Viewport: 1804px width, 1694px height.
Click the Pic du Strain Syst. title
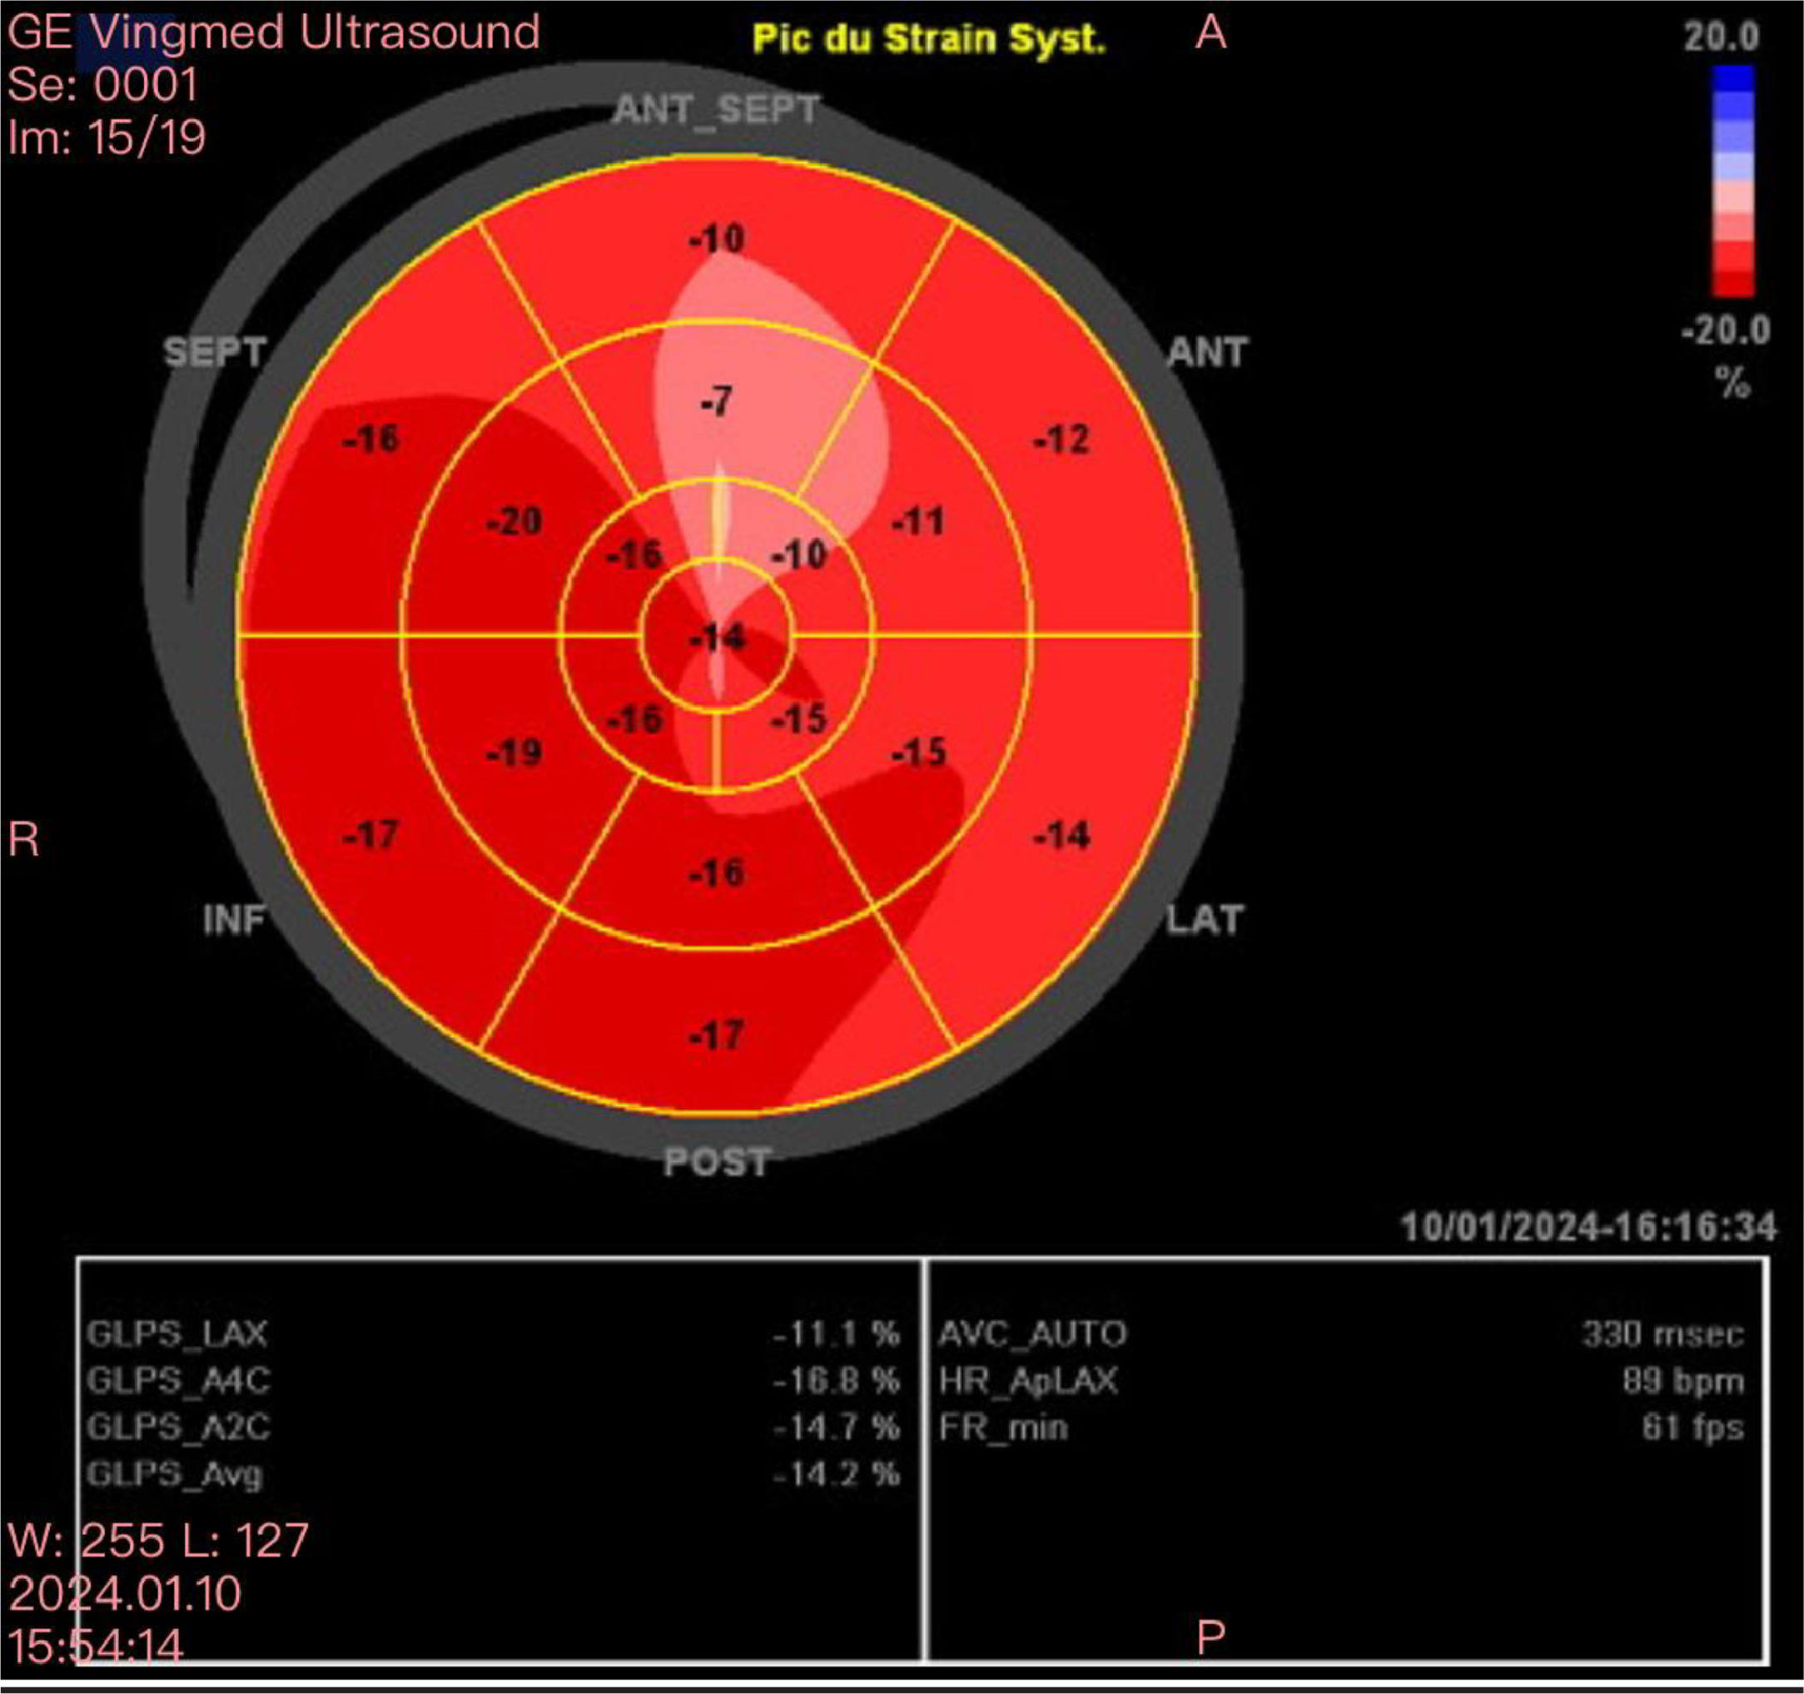pyautogui.click(x=929, y=39)
